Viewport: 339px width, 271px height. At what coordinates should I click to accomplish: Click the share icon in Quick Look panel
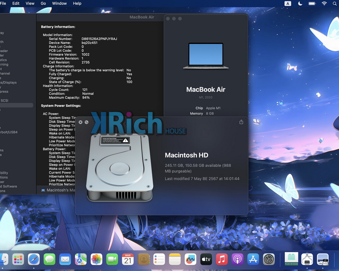pos(241,122)
